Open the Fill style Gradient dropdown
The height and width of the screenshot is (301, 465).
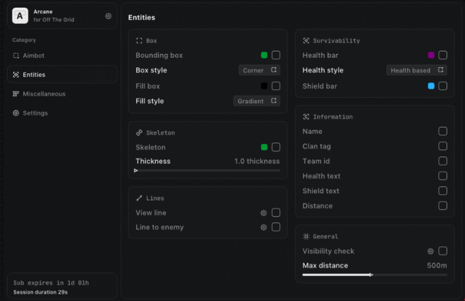click(x=257, y=101)
